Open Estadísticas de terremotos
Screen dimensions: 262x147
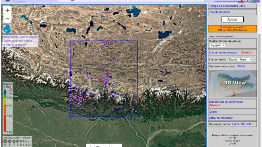(226, 101)
